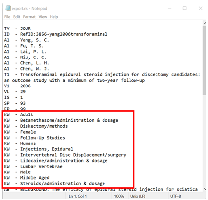Screen dimensions: 208x200
Task: Click the vertical scrollbar thumb
Action: pos(204,60)
